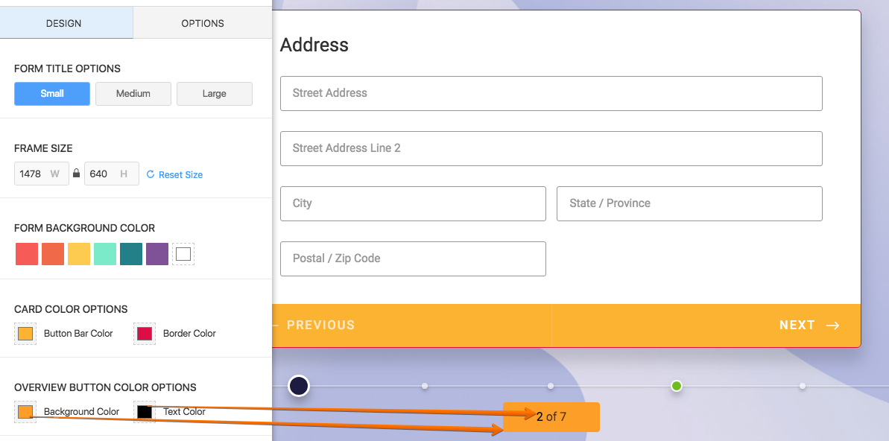Choose the Large form title size
889x441 pixels.
tap(215, 94)
